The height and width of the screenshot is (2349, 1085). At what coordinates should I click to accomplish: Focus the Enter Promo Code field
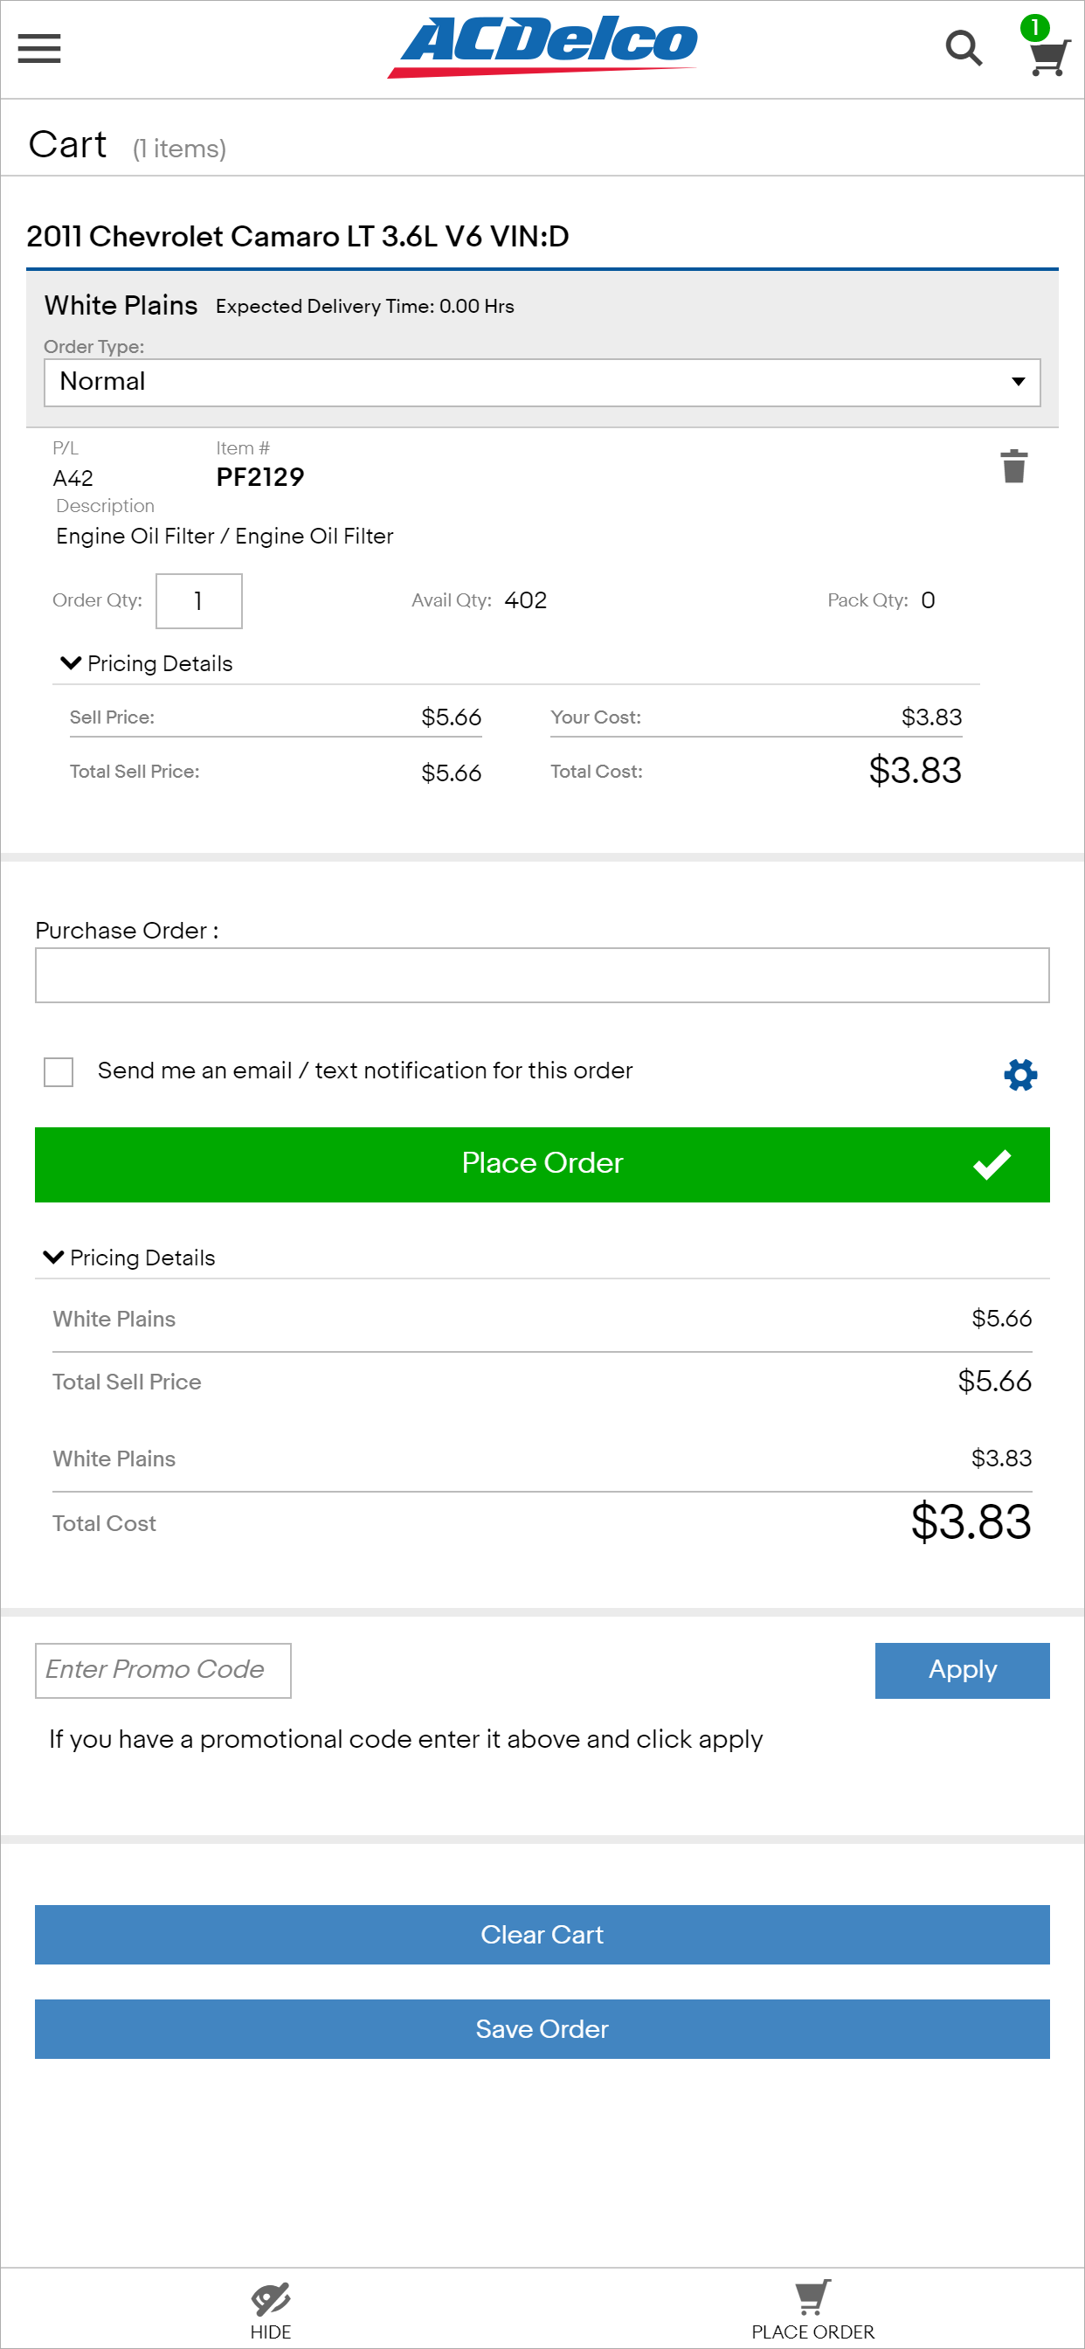tap(163, 1670)
